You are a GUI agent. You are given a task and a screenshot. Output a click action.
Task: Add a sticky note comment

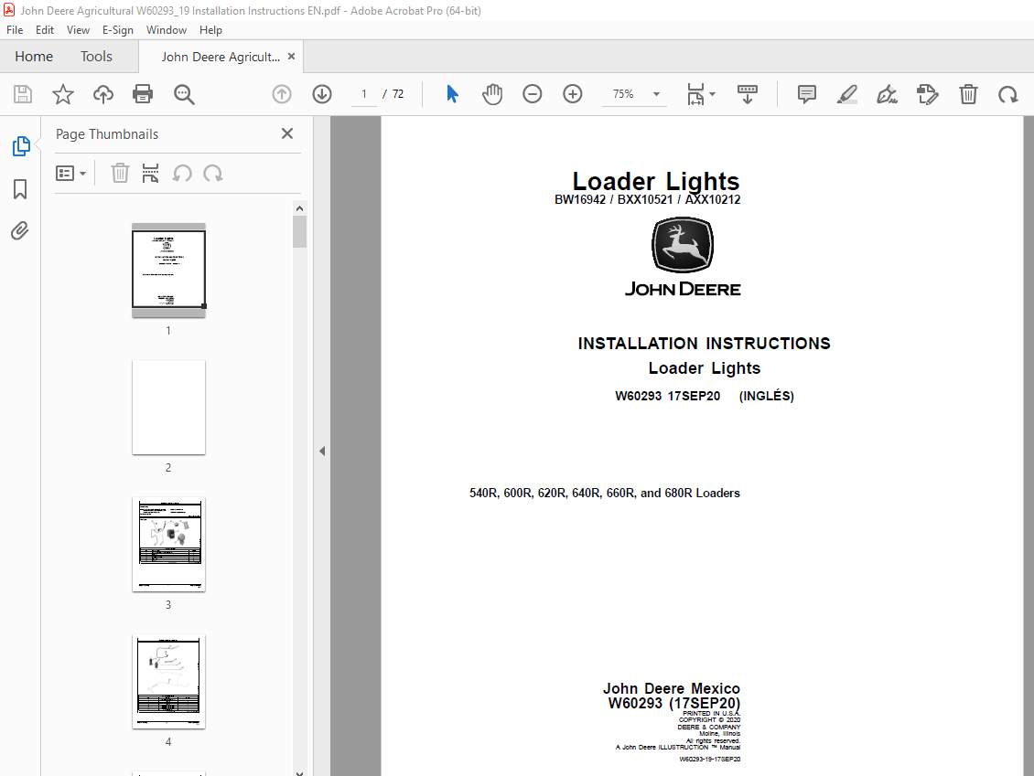click(806, 94)
